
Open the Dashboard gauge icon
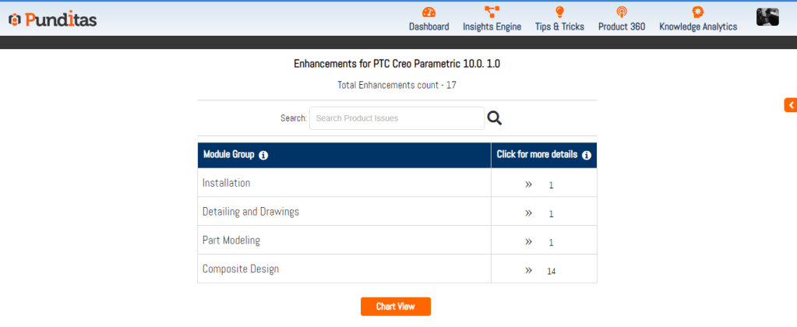pos(428,12)
